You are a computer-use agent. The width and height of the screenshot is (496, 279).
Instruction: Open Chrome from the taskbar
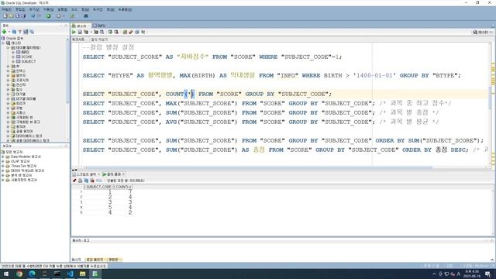tap(19, 274)
